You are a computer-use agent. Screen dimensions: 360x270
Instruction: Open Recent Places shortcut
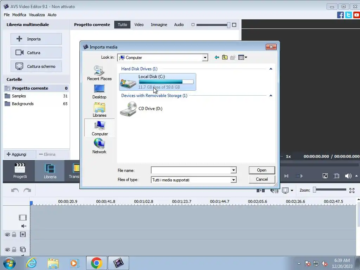pos(99,73)
